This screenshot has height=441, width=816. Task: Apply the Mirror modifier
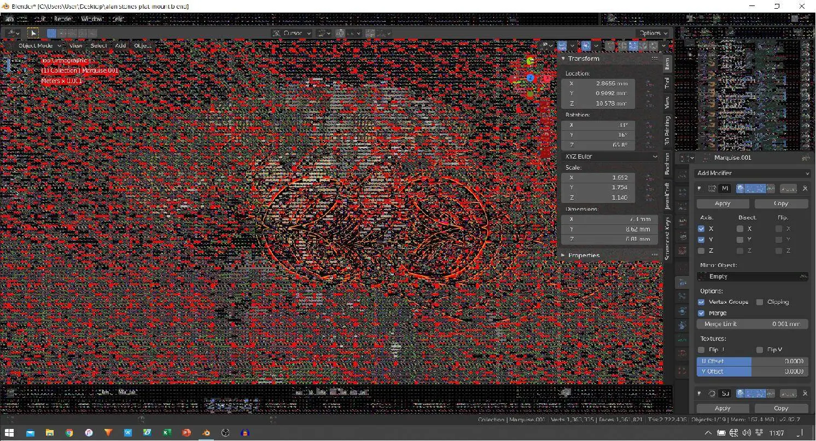tap(722, 203)
